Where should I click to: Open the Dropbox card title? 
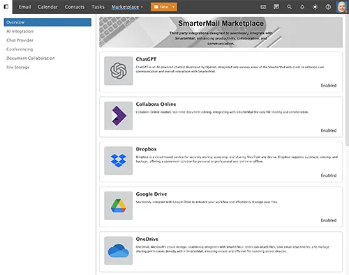(146, 149)
